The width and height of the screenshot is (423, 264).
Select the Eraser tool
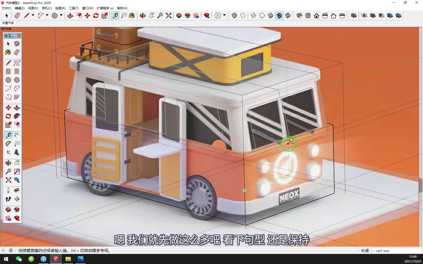click(17, 16)
